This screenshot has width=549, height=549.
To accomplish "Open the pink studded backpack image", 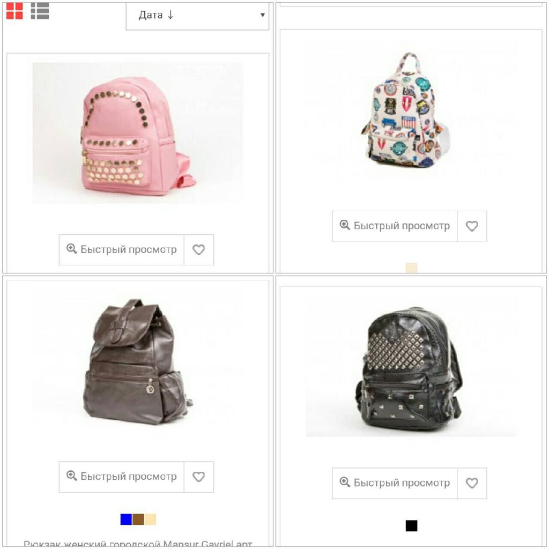I will (138, 133).
